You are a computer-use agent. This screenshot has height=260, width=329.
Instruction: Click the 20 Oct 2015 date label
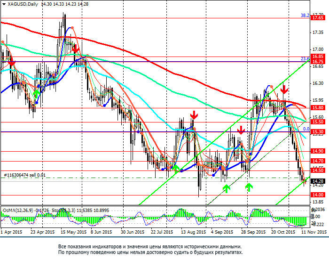(283, 232)
